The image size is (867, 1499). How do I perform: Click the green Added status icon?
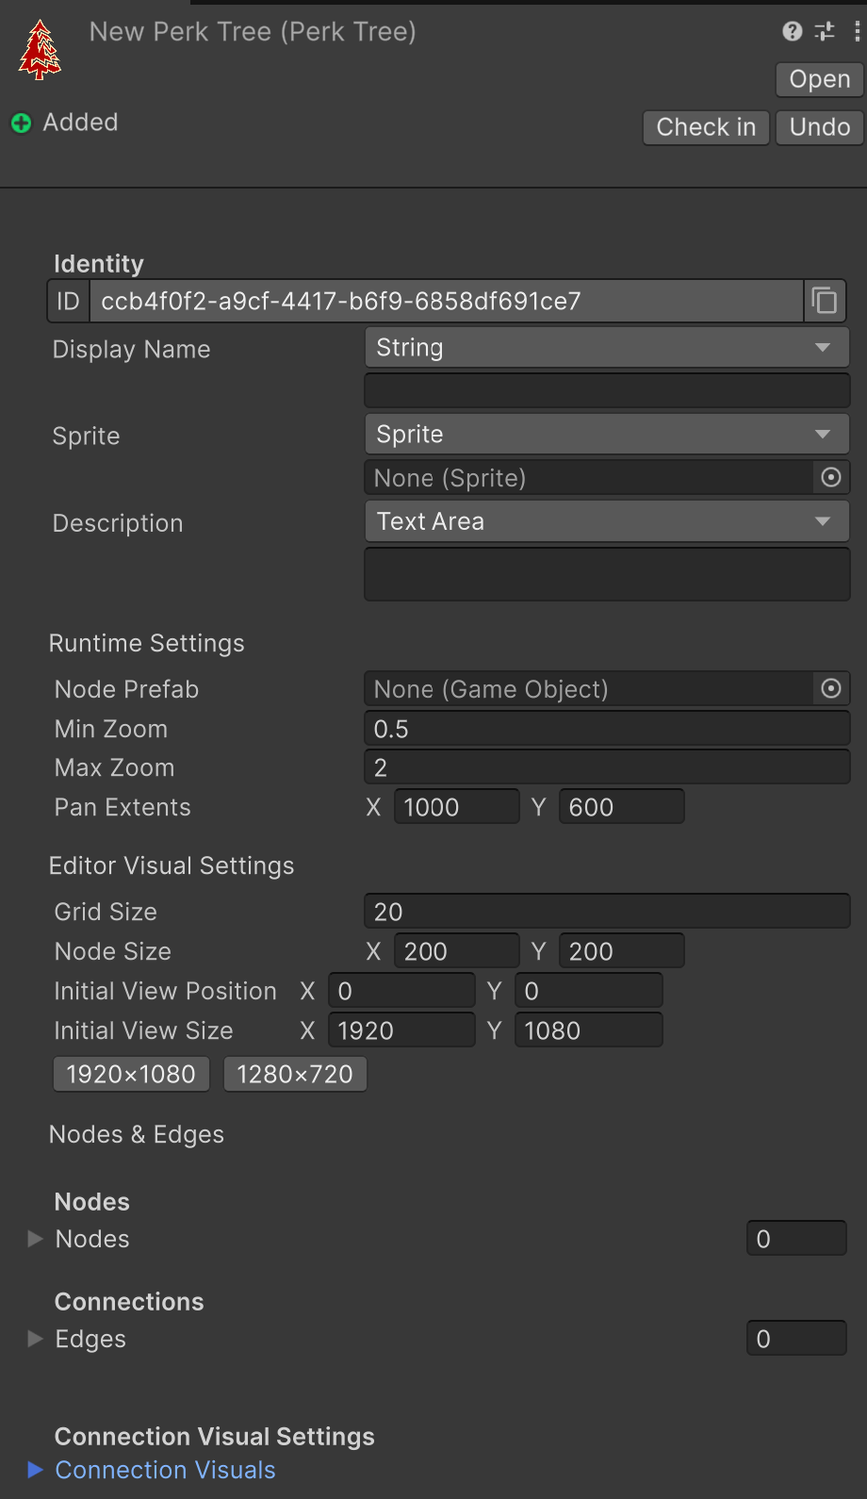[x=21, y=124]
